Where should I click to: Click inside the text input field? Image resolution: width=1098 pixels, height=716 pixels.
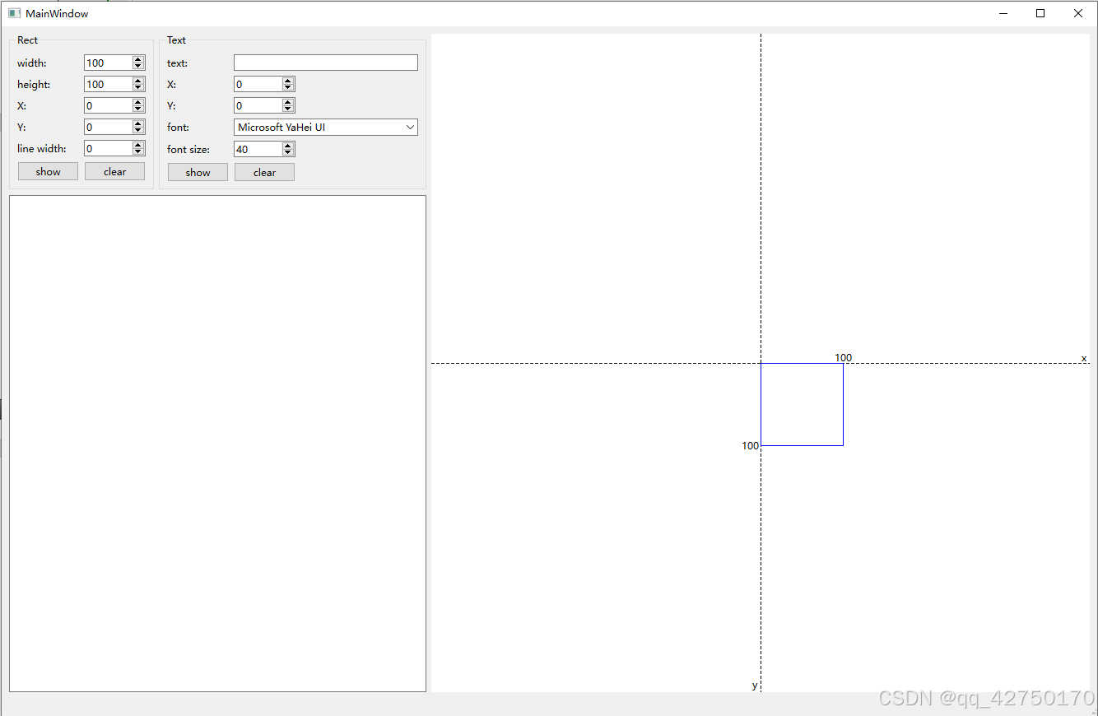click(325, 63)
